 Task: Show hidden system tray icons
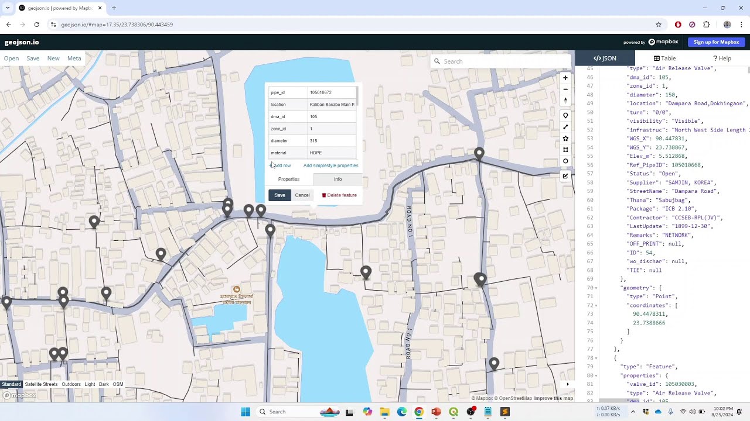[x=633, y=412]
